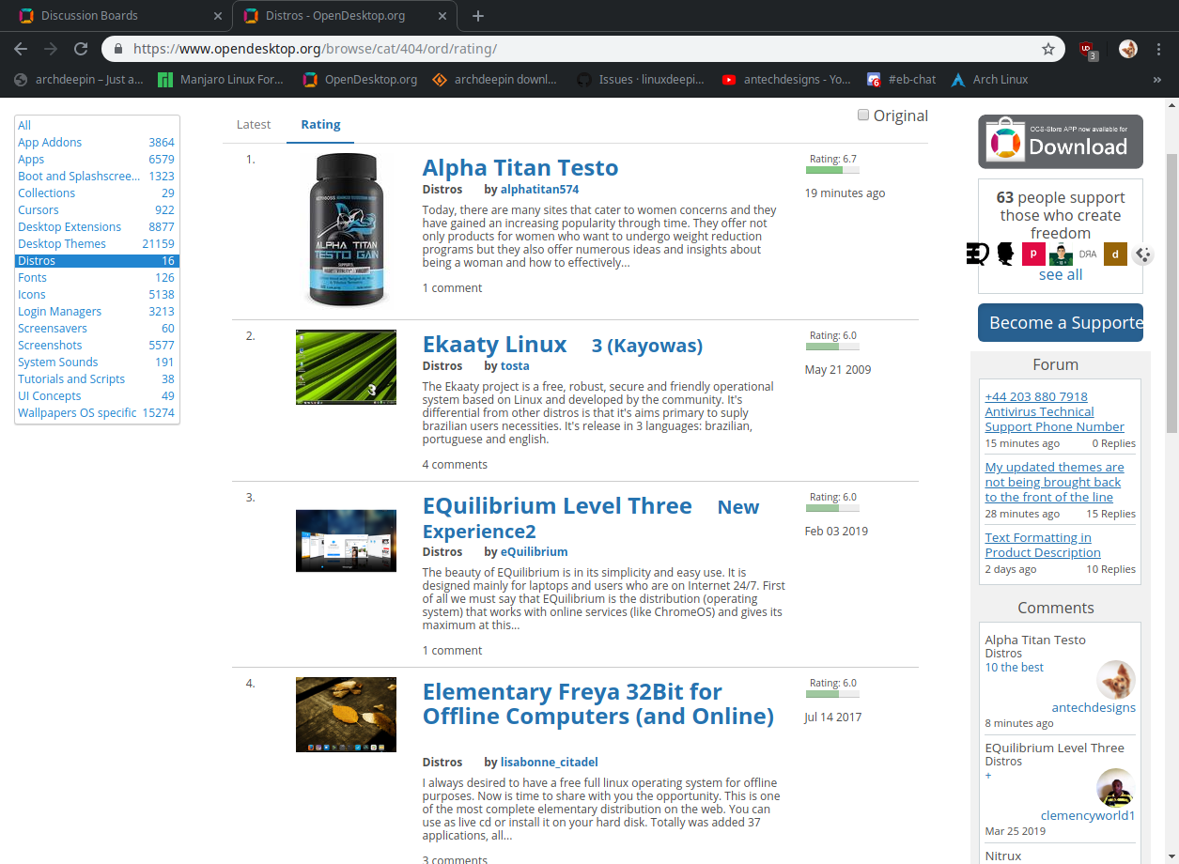The height and width of the screenshot is (864, 1179).
Task: Select the Rating sorting tab
Action: click(x=320, y=124)
